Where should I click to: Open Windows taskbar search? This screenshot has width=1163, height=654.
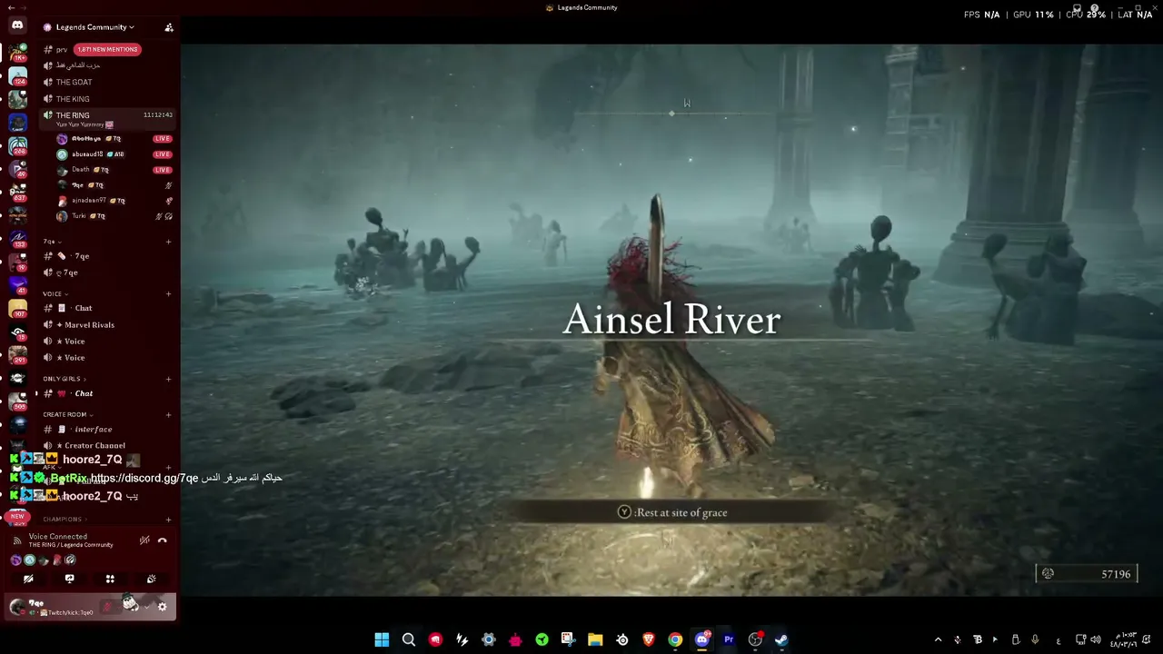pos(409,639)
